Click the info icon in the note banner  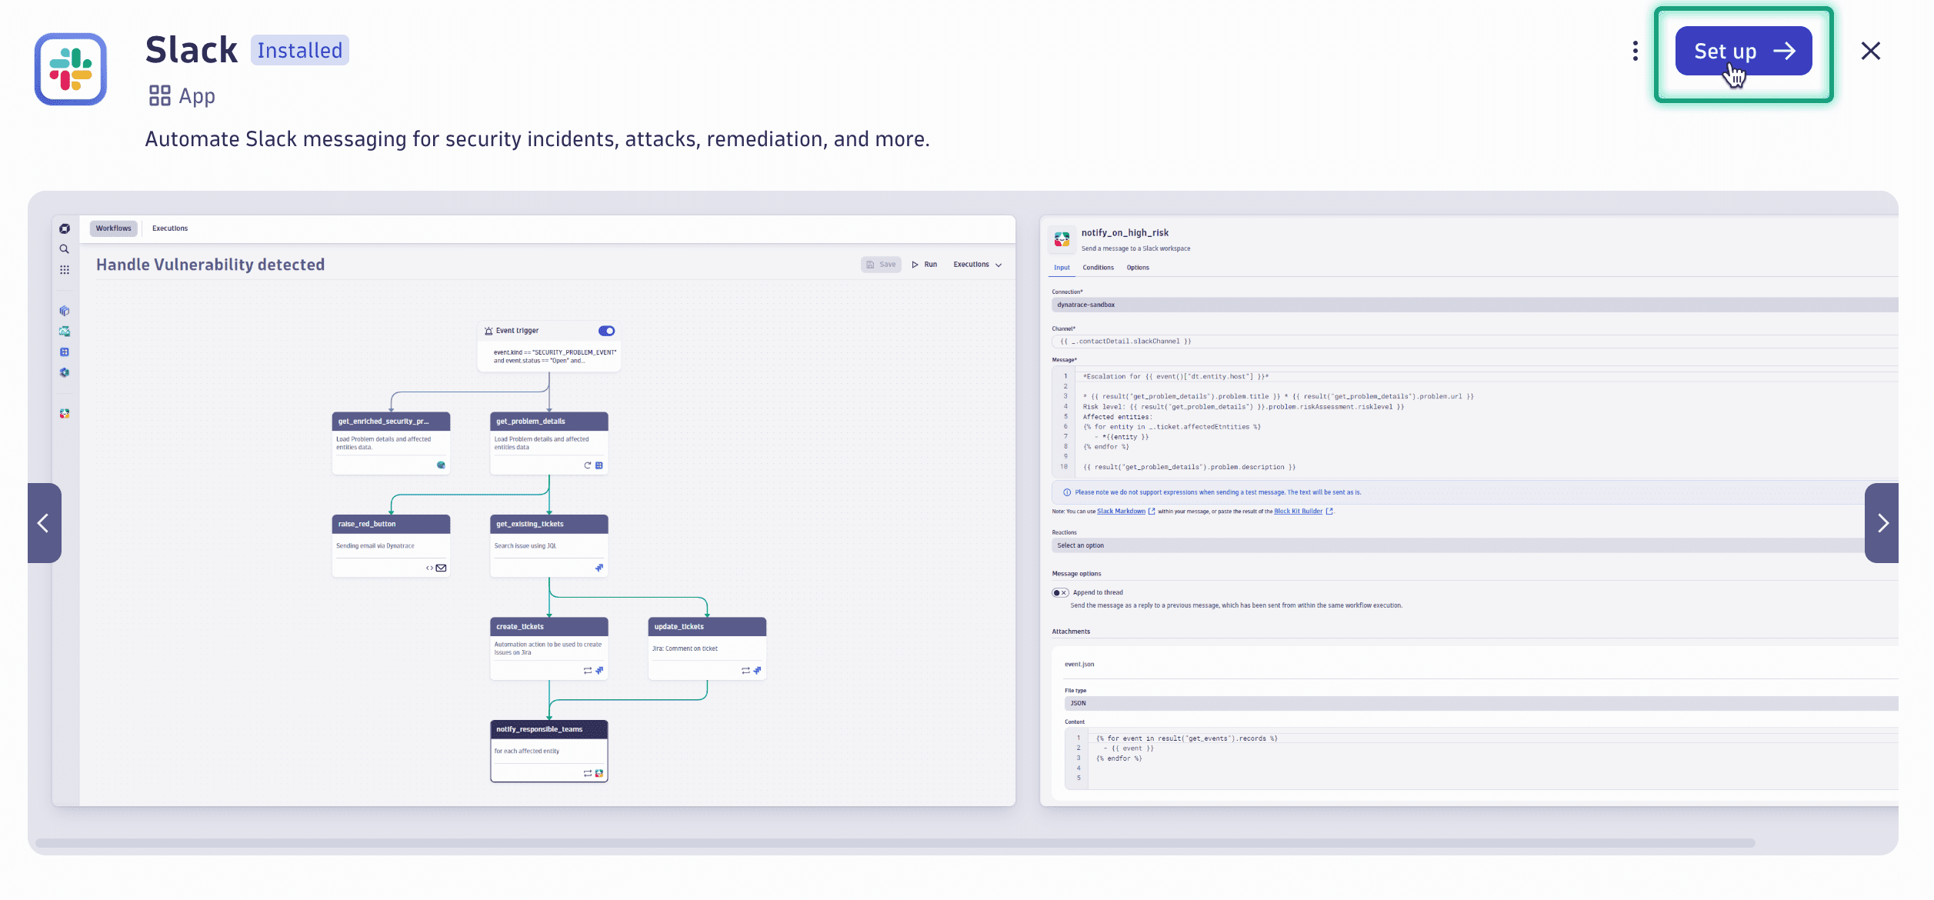point(1067,492)
